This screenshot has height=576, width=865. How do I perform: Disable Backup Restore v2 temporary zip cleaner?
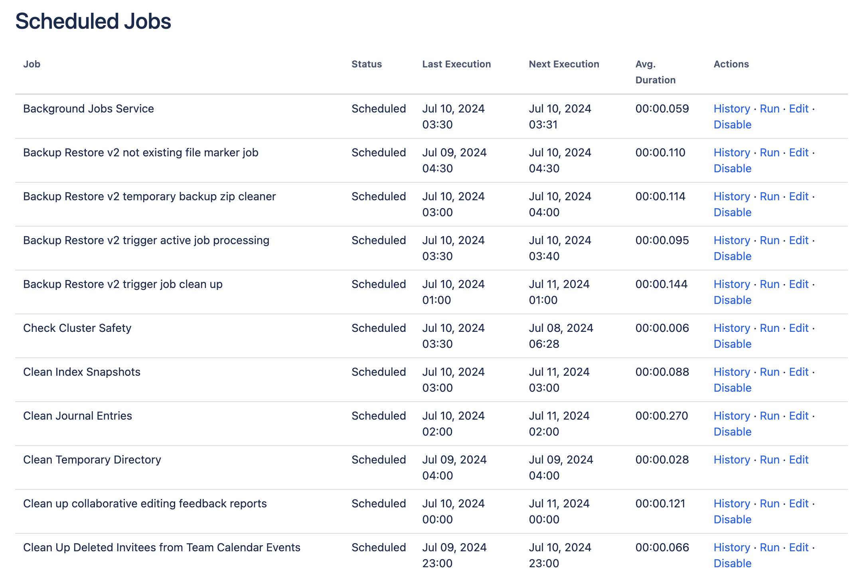click(x=732, y=213)
